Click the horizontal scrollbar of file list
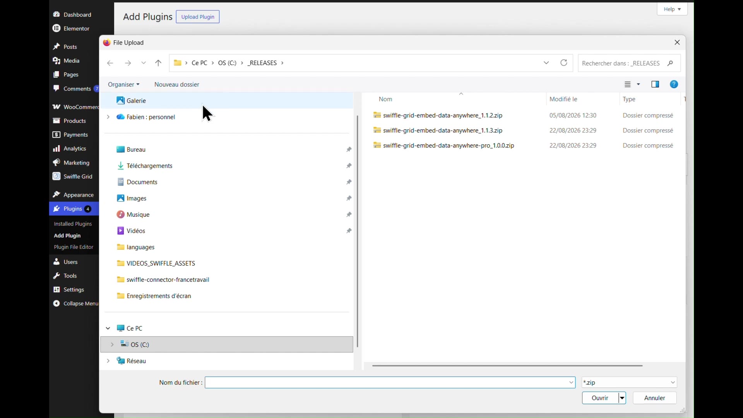The height and width of the screenshot is (418, 743). pos(507,365)
